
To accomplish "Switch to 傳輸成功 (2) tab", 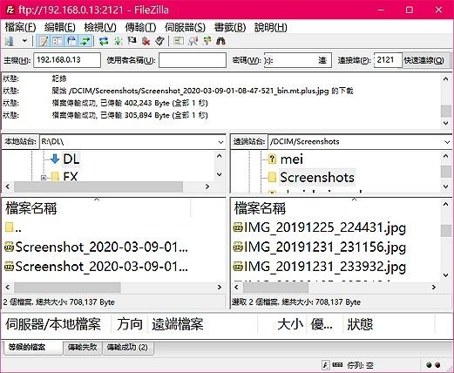I will pyautogui.click(x=128, y=348).
